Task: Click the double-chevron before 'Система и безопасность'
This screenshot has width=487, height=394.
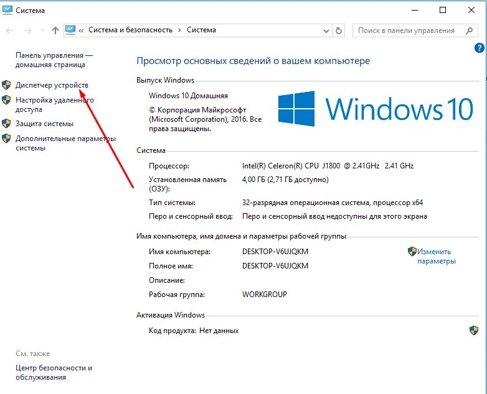Action: pyautogui.click(x=81, y=30)
